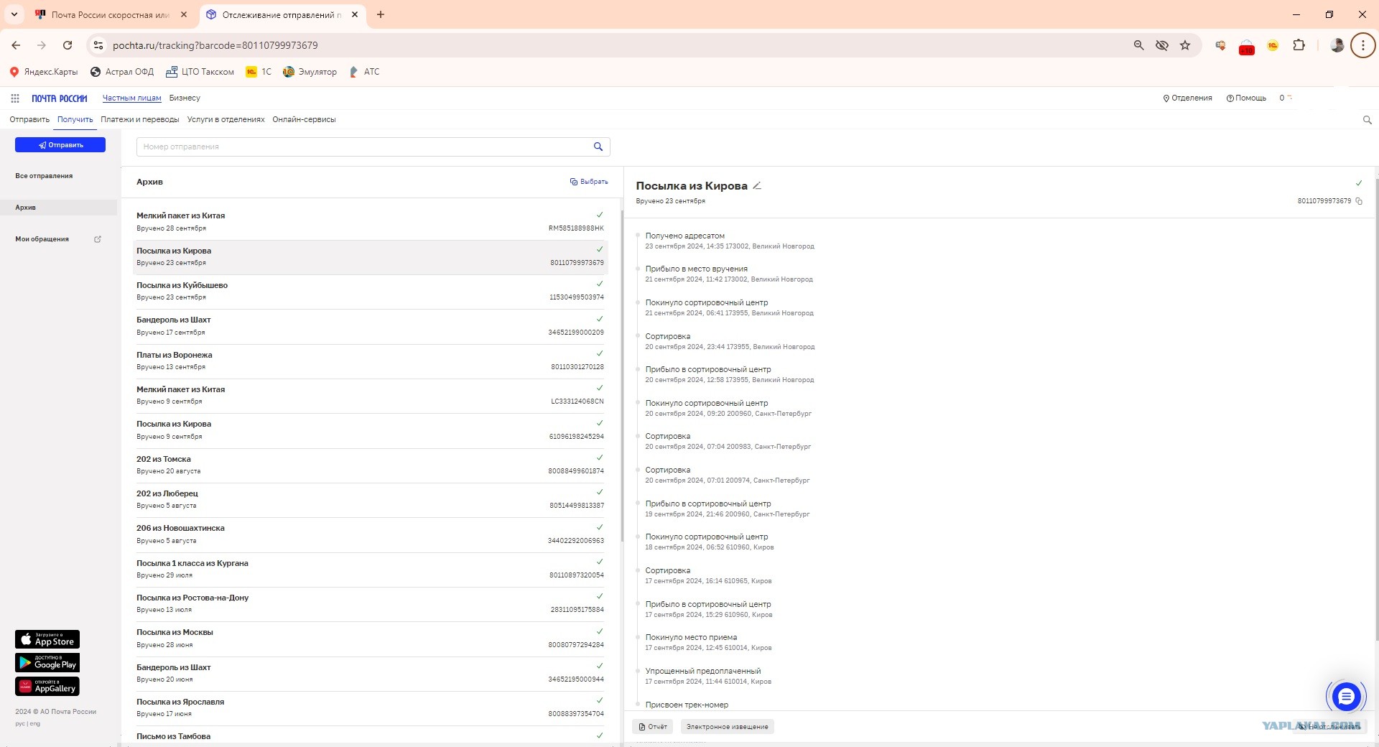The width and height of the screenshot is (1379, 747).
Task: Open Онлайн-сервисы menu
Action: click(x=304, y=120)
